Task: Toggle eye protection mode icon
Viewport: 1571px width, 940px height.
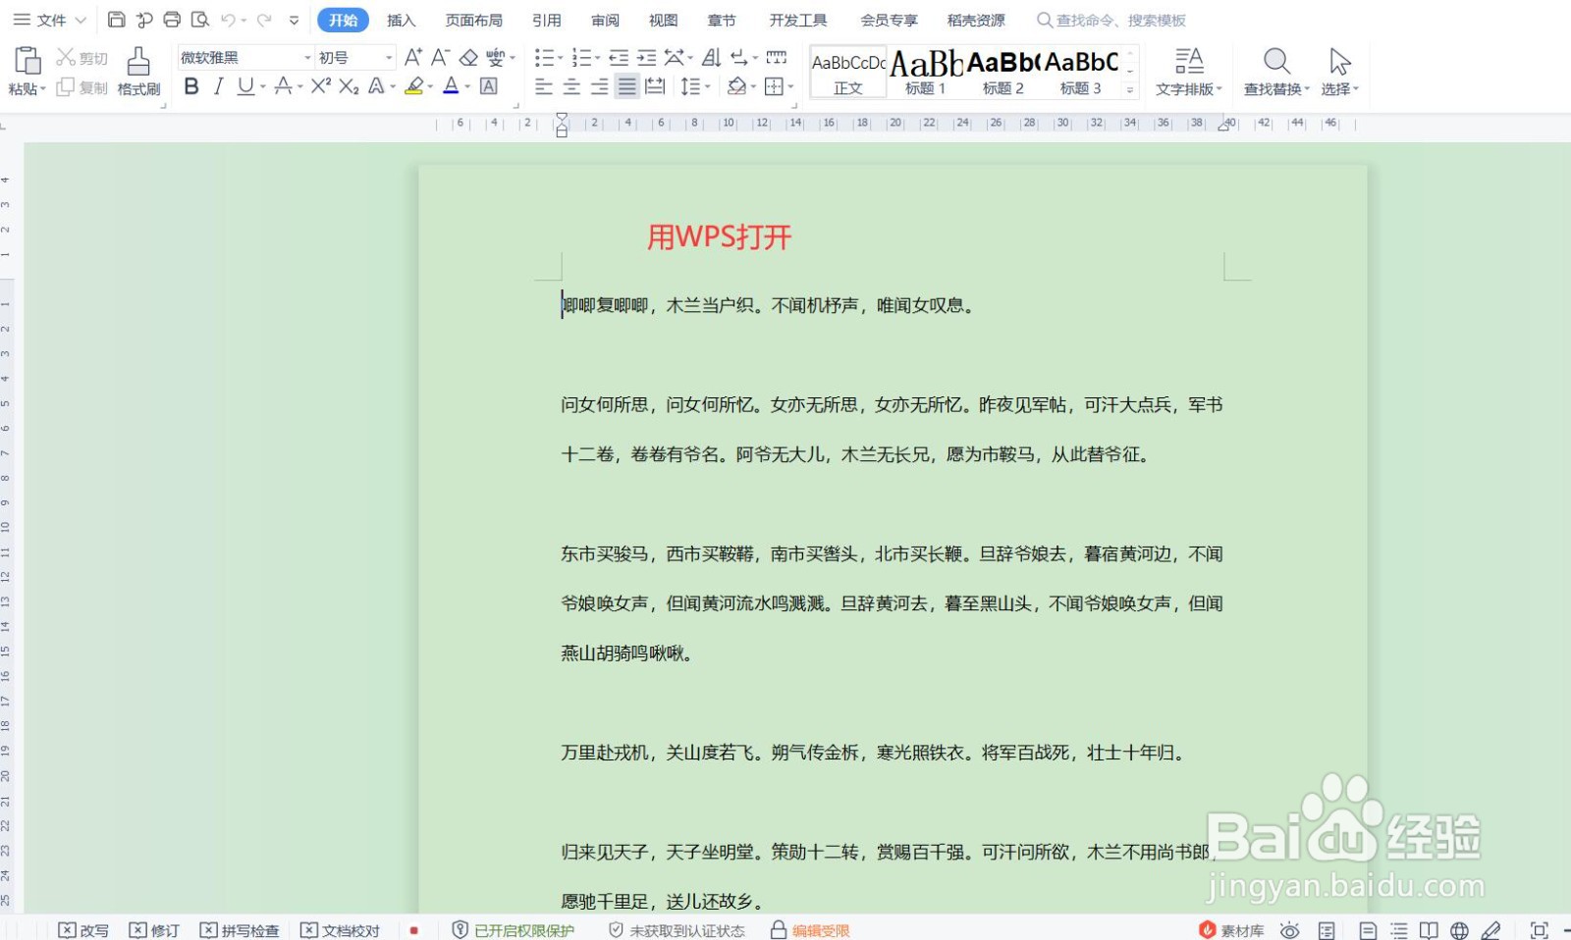Action: coord(1290,930)
